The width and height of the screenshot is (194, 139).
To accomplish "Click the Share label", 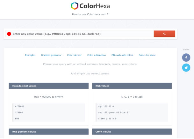I will (186, 49).
